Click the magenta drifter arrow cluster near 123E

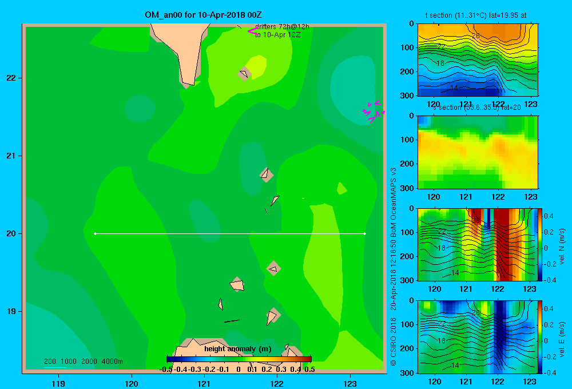tap(374, 111)
